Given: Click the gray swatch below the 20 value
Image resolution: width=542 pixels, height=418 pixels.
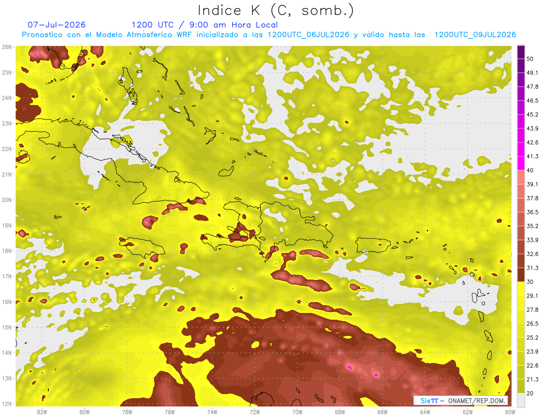Looking at the screenshot, I should (x=521, y=400).
